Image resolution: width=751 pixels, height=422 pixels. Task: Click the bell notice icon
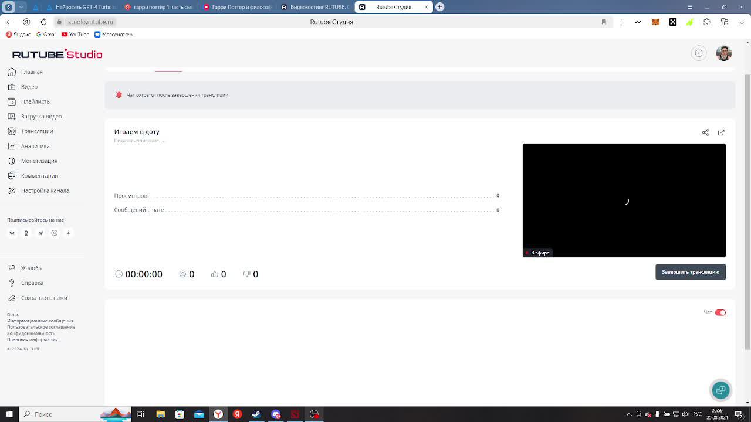click(119, 95)
